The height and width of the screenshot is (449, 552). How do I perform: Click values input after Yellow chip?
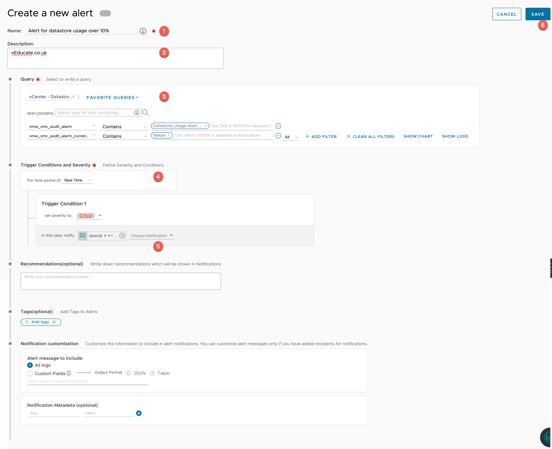tap(223, 136)
